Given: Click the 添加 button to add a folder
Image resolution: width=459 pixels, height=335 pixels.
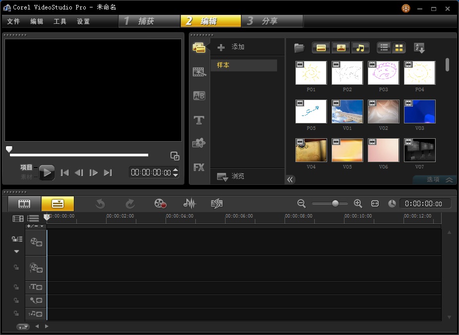Looking at the screenshot, I should [x=231, y=47].
